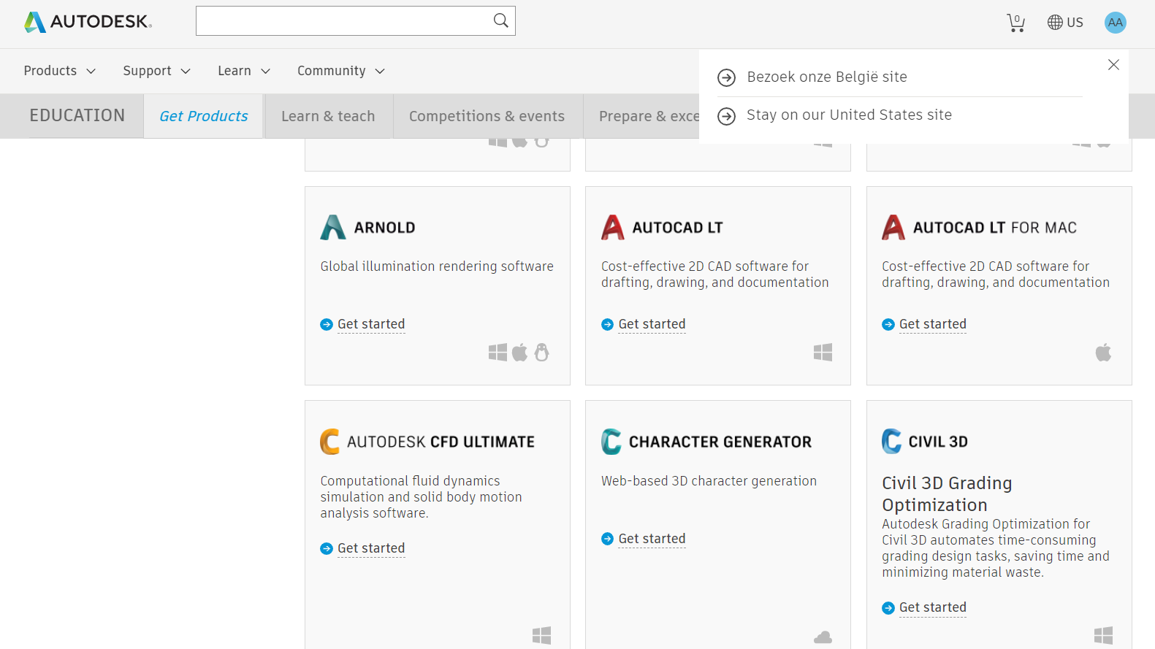Click the Autodesk CFD Ultimate logo

[x=330, y=442]
